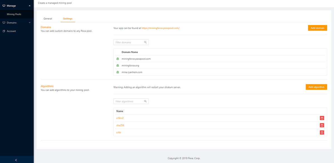Click the lock icon beside miningforce.org
334x163 pixels.
[117, 66]
